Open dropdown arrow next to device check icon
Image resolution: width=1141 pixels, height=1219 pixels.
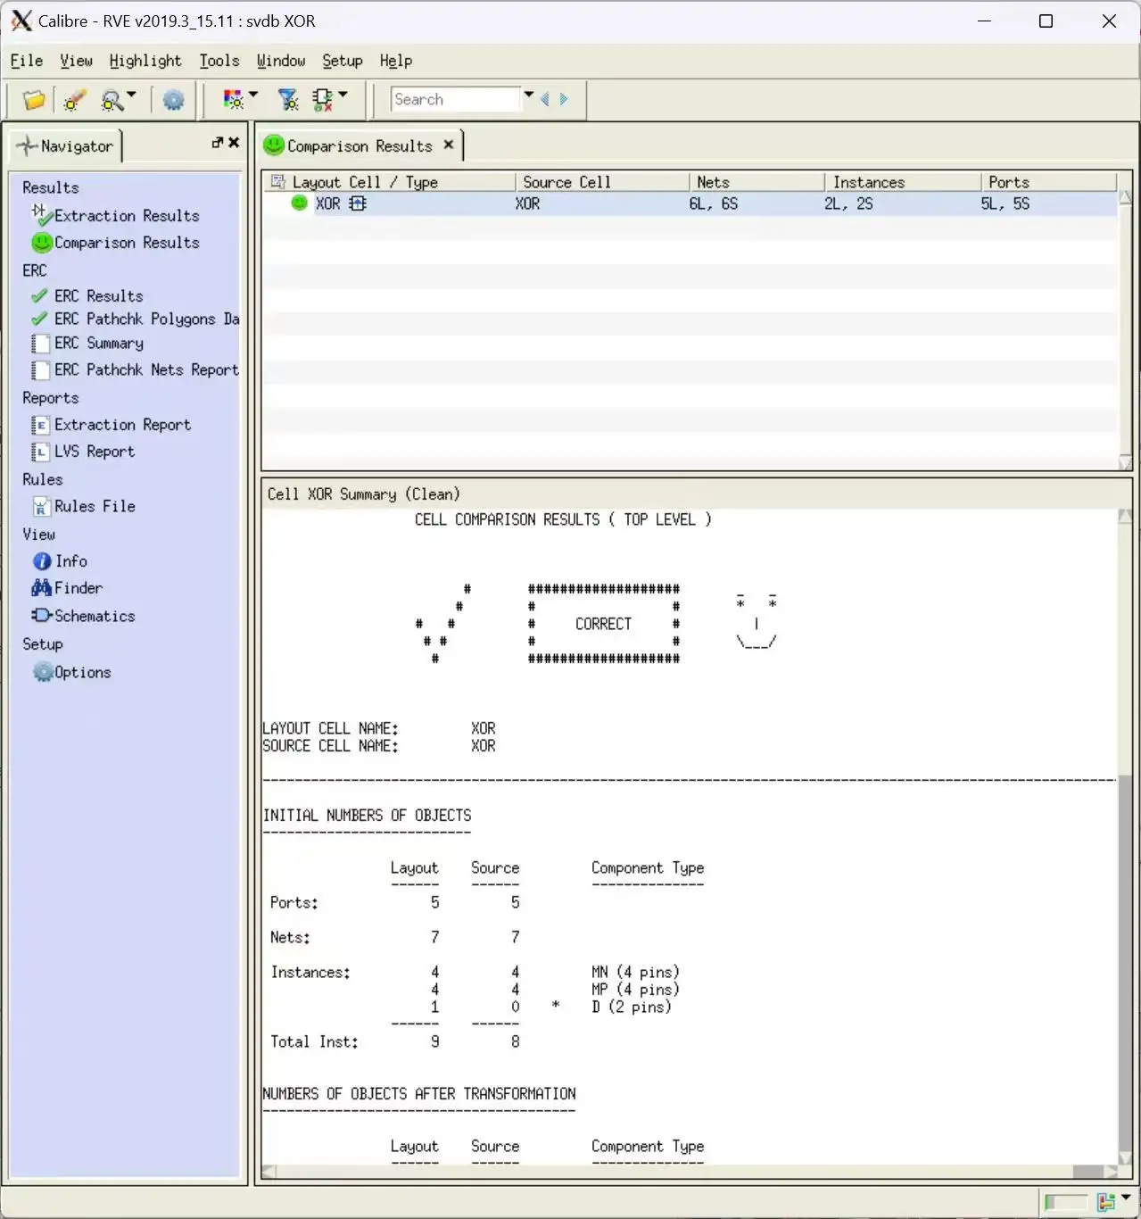343,94
